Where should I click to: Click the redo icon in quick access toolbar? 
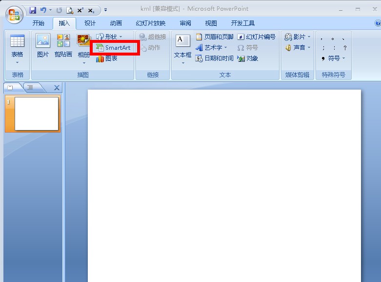tap(59, 10)
